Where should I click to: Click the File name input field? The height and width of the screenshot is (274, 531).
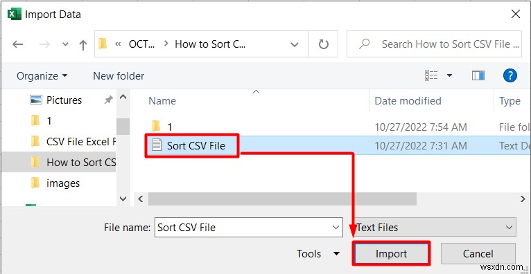[249, 228]
